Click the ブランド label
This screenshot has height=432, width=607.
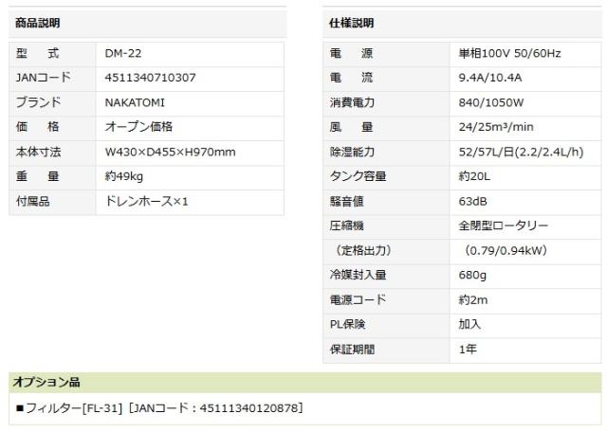coord(38,102)
